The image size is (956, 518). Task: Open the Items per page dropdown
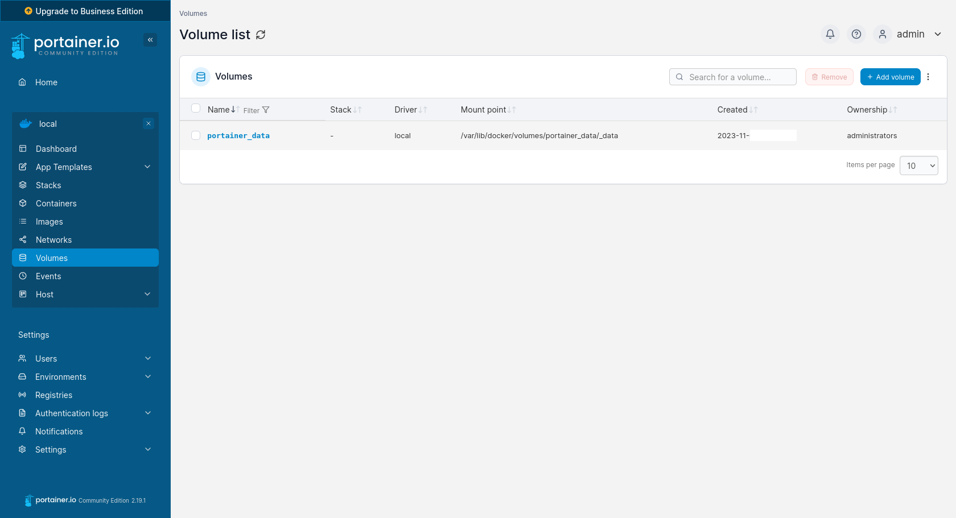(918, 165)
